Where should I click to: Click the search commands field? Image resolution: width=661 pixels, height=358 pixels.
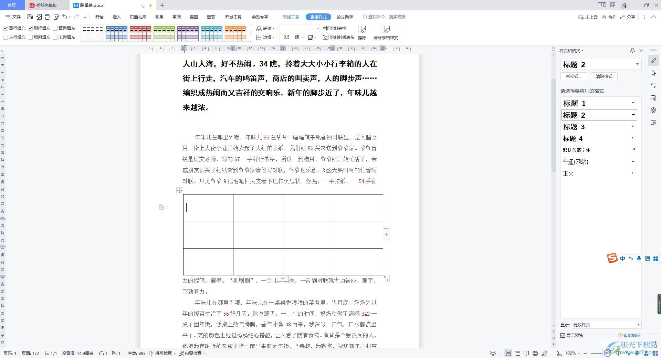click(384, 17)
